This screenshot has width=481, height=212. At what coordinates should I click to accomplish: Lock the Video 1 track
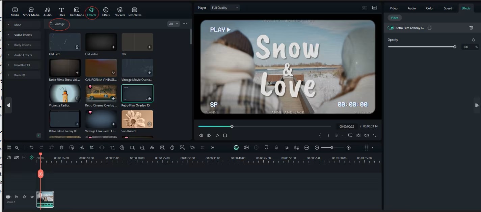[16, 197]
